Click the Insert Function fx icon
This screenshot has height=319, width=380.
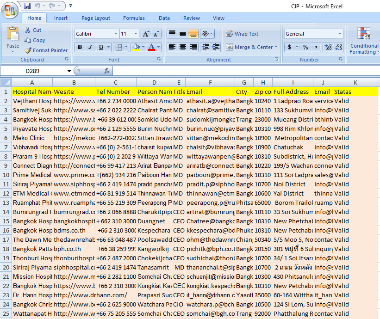(x=107, y=71)
